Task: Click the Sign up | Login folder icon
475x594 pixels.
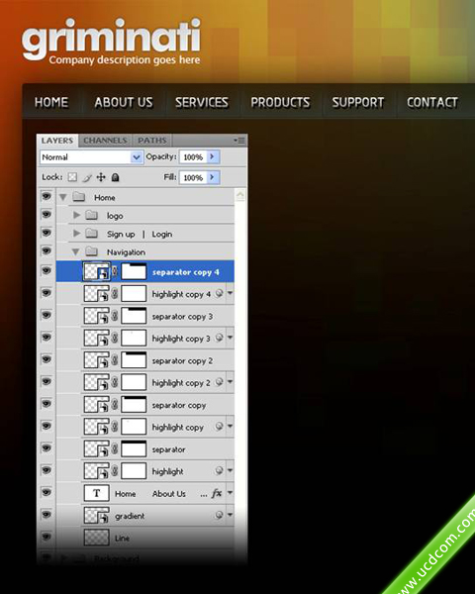Action: [x=91, y=234]
